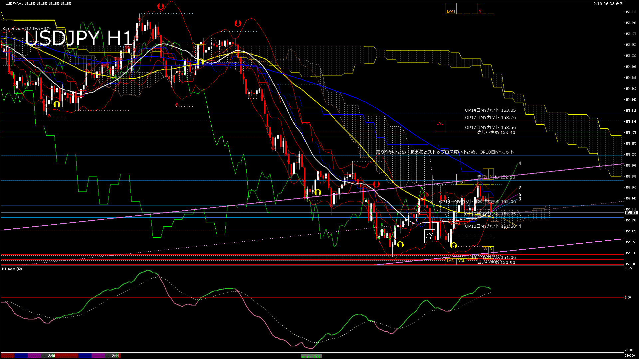Toggle the macd ON button
639x359 pixels.
[x=311, y=356]
